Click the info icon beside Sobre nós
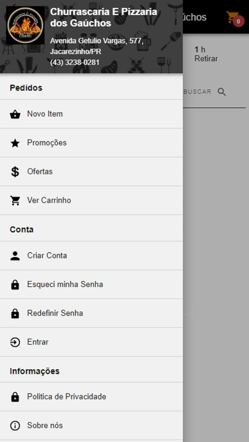Screen dimensions: 249x442 (15, 426)
